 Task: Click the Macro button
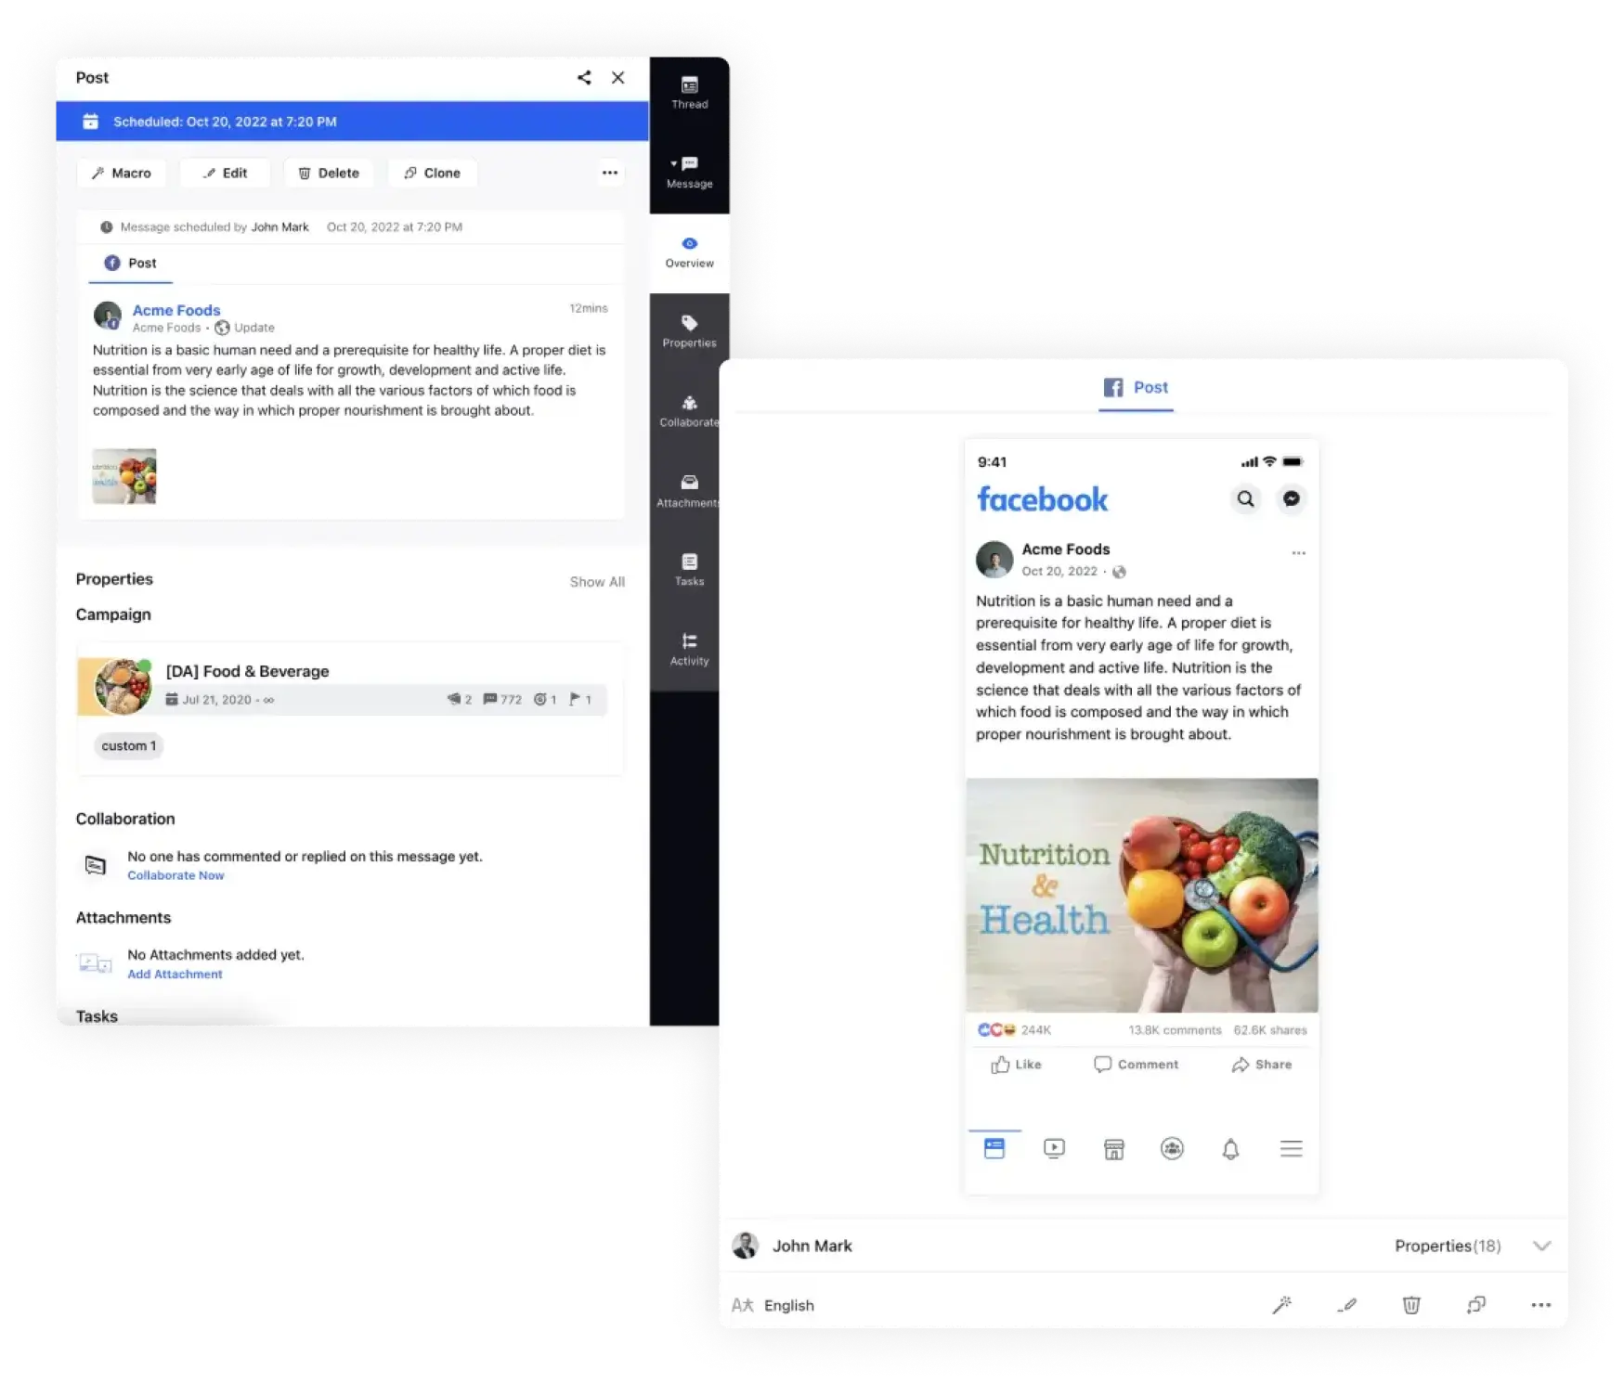pos(122,173)
